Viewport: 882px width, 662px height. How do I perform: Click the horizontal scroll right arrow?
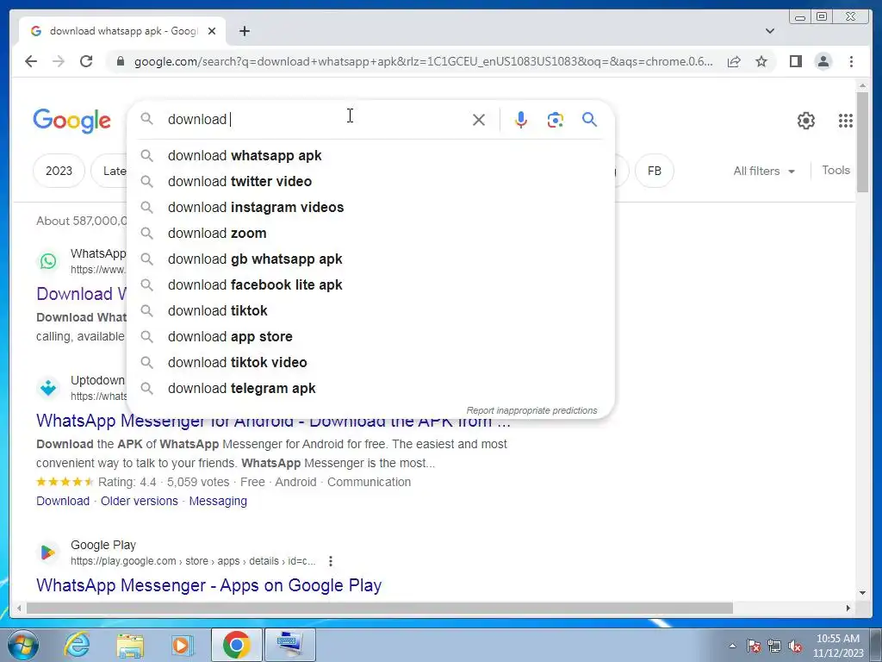[848, 608]
